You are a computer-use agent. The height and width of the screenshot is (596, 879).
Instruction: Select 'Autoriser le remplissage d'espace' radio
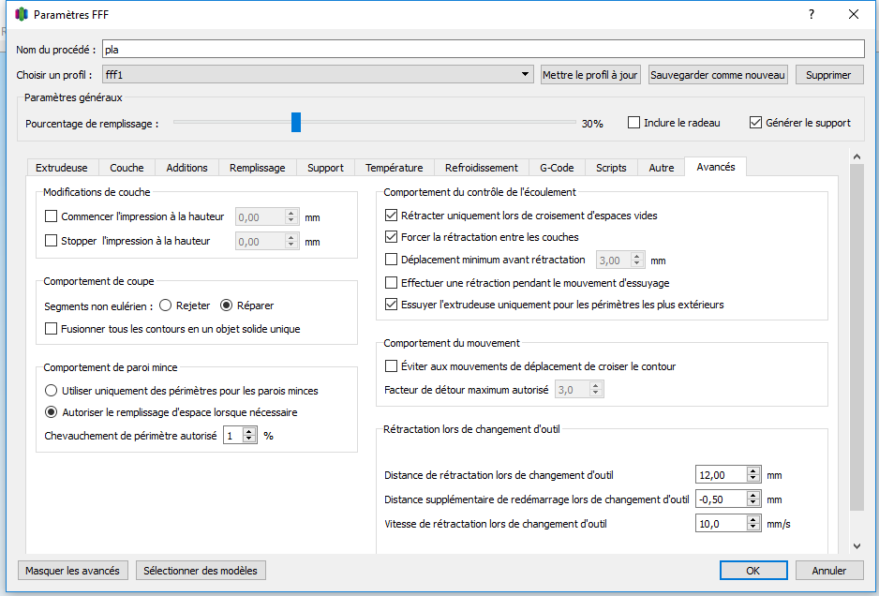pyautogui.click(x=51, y=412)
